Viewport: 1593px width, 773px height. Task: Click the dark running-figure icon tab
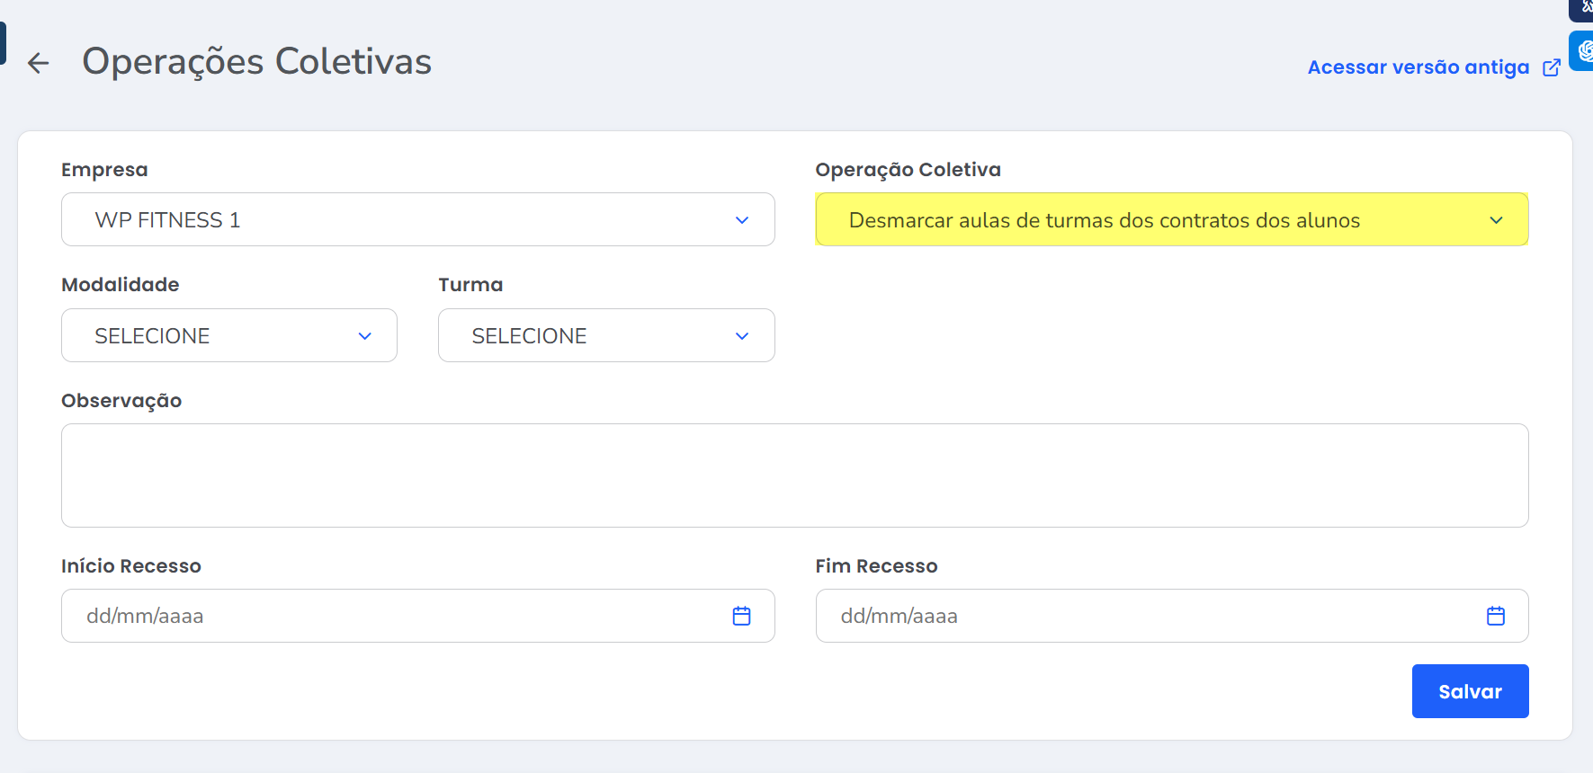pos(1585,8)
